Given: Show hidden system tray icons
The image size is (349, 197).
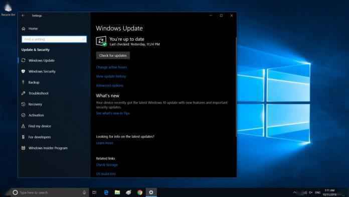Looking at the screenshot, I should [294, 192].
